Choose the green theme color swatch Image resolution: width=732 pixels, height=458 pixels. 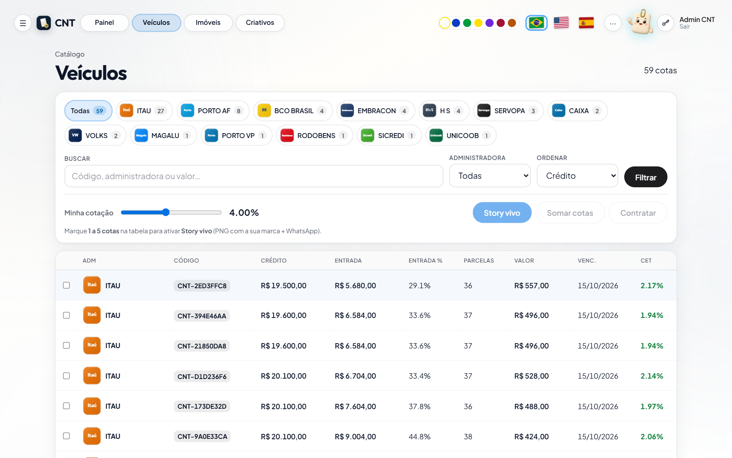click(x=467, y=23)
